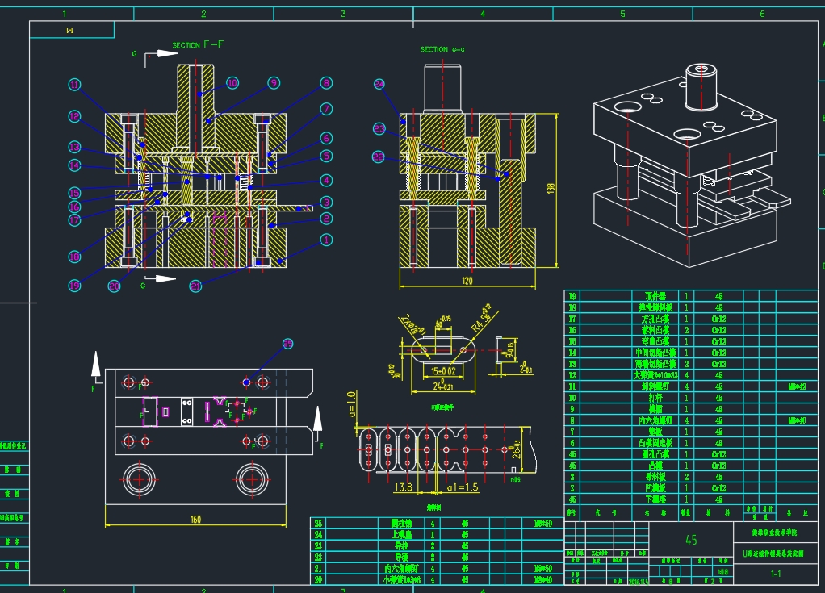825x593 pixels.
Task: Click the 1-1 sheet number in title block
Action: click(x=776, y=574)
